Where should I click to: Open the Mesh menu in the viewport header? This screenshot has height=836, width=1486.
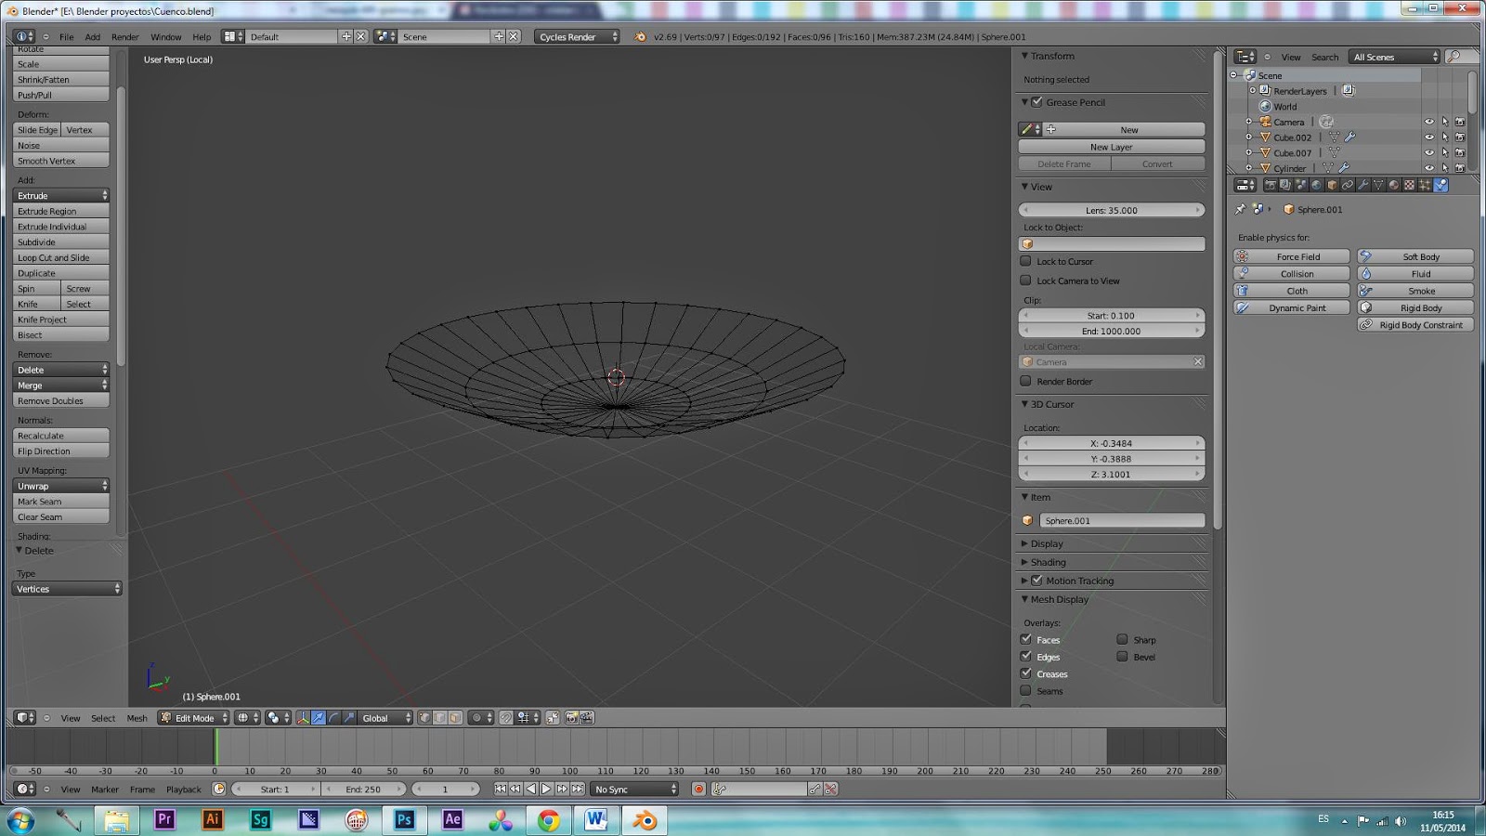click(x=137, y=717)
